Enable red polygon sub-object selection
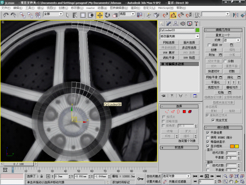This screenshot has width=246, height=185. 184,111
